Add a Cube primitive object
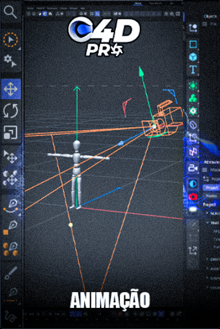Image resolution: width=220 pixels, height=329 pixels. pos(193,57)
